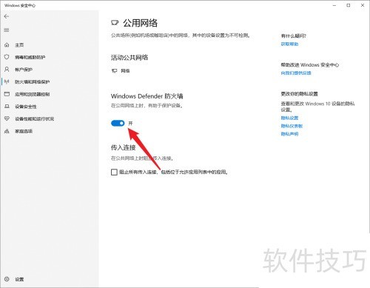
Task: Open the 向我们提供反馈 link
Action: [296, 73]
